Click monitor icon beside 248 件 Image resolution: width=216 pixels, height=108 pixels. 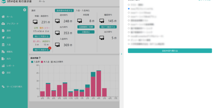(x=57, y=21)
